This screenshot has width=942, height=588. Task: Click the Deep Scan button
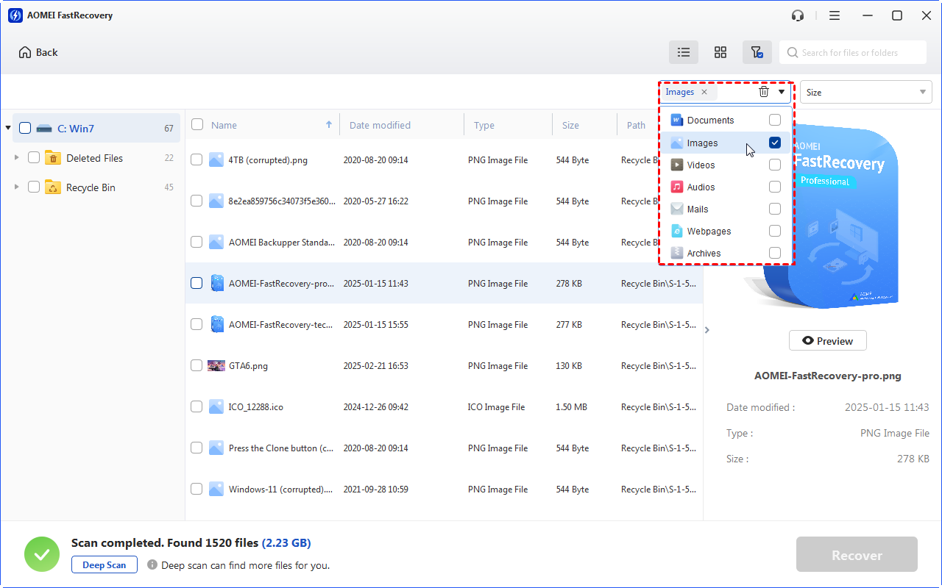[105, 565]
